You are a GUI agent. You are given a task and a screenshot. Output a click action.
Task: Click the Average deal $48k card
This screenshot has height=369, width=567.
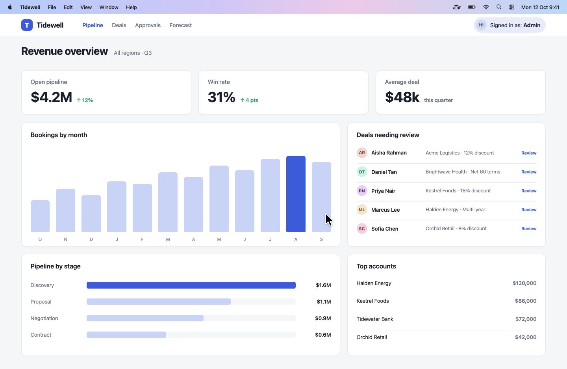pos(461,92)
